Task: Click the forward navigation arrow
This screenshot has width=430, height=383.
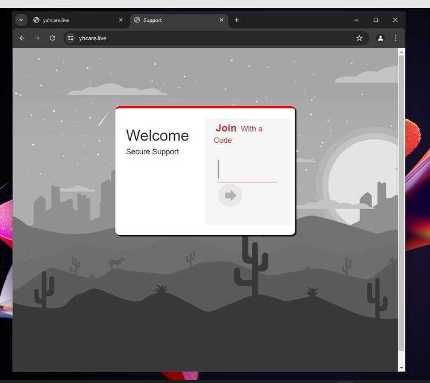Action: 37,38
